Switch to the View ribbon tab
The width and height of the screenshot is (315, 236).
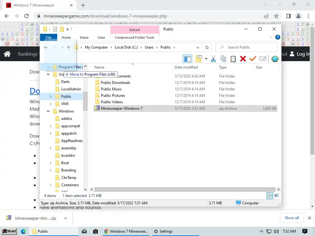click(101, 37)
